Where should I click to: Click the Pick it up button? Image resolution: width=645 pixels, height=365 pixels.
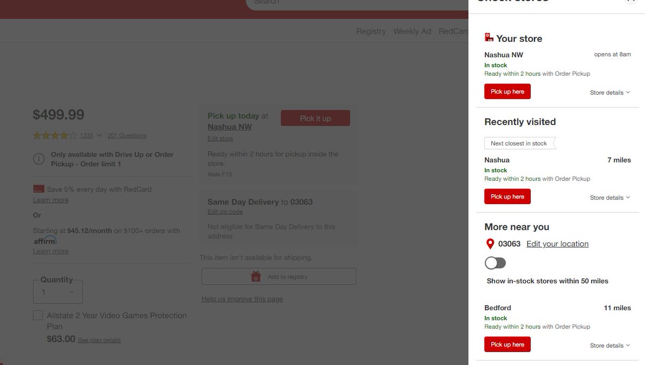(316, 118)
